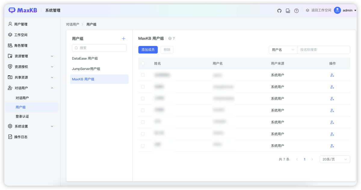The image size is (361, 190).
Task: Select the 角色管理 sidebar icon
Action: 10,45
